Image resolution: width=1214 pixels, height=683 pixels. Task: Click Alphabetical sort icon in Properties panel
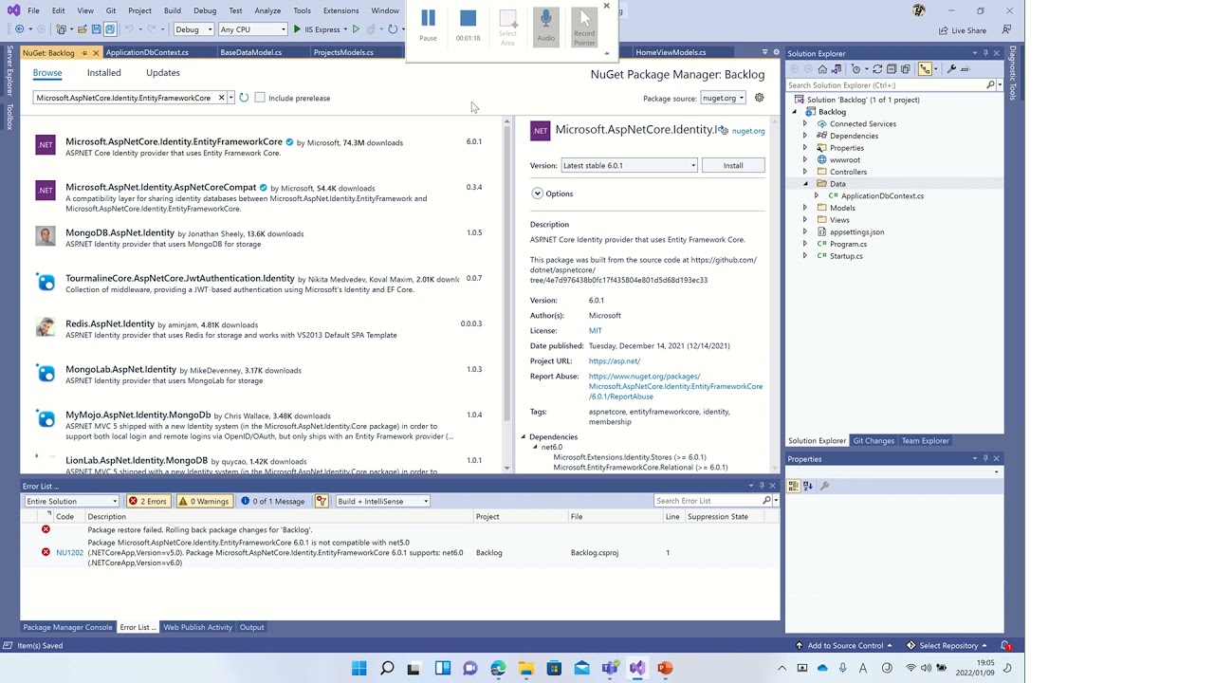[x=808, y=486]
